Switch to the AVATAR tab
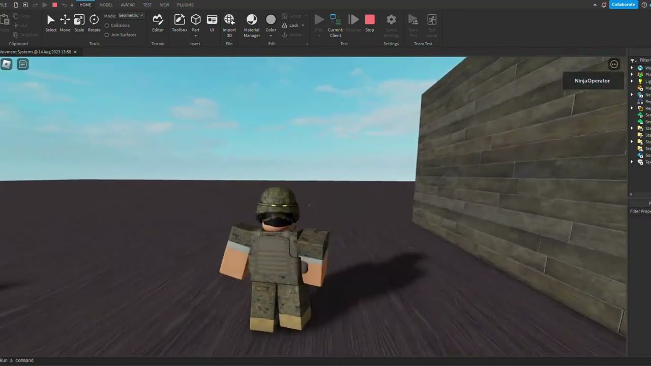This screenshot has height=366, width=651. pyautogui.click(x=128, y=5)
